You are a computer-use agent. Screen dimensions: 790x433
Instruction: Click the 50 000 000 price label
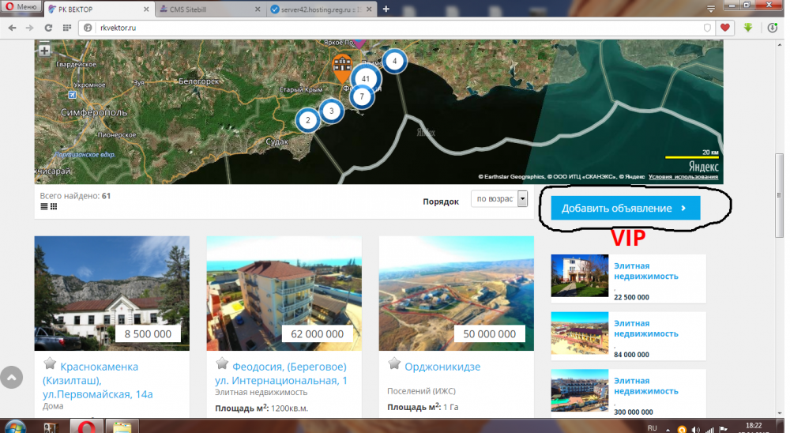pos(489,333)
